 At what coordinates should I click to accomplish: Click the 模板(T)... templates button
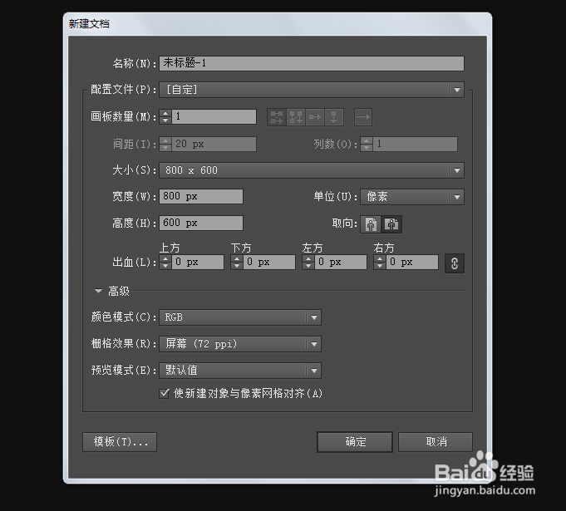[120, 442]
